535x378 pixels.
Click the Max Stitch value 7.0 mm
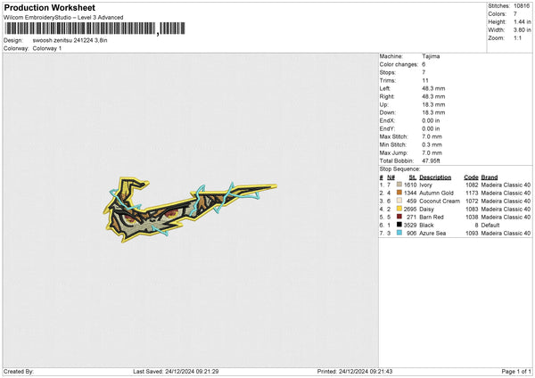click(432, 136)
